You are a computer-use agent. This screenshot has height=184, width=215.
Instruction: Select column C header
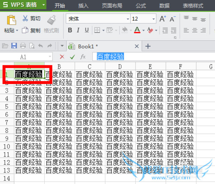pyautogui.click(x=90, y=66)
